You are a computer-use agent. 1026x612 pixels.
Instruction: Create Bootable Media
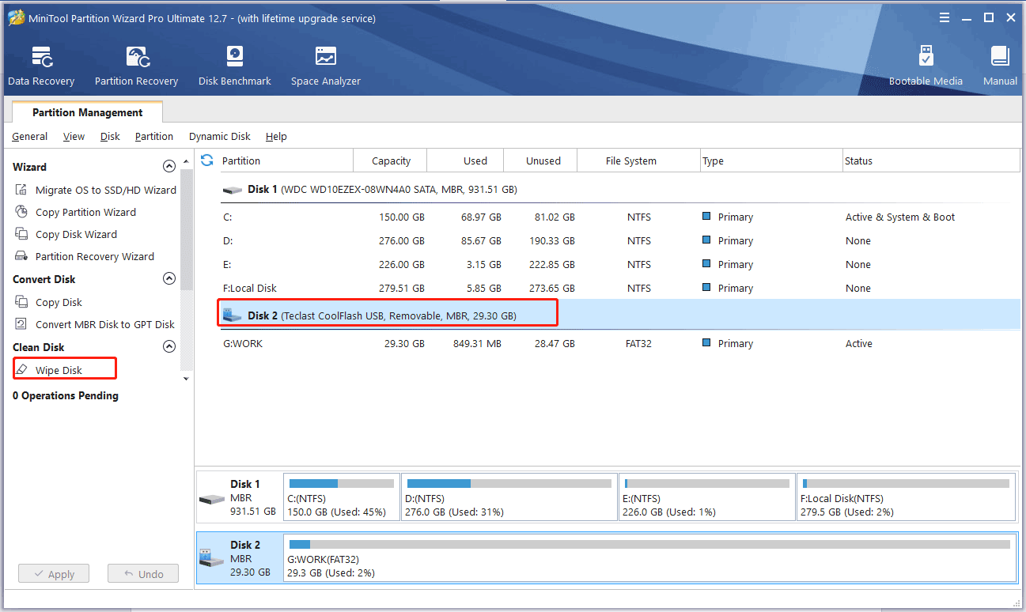[926, 66]
